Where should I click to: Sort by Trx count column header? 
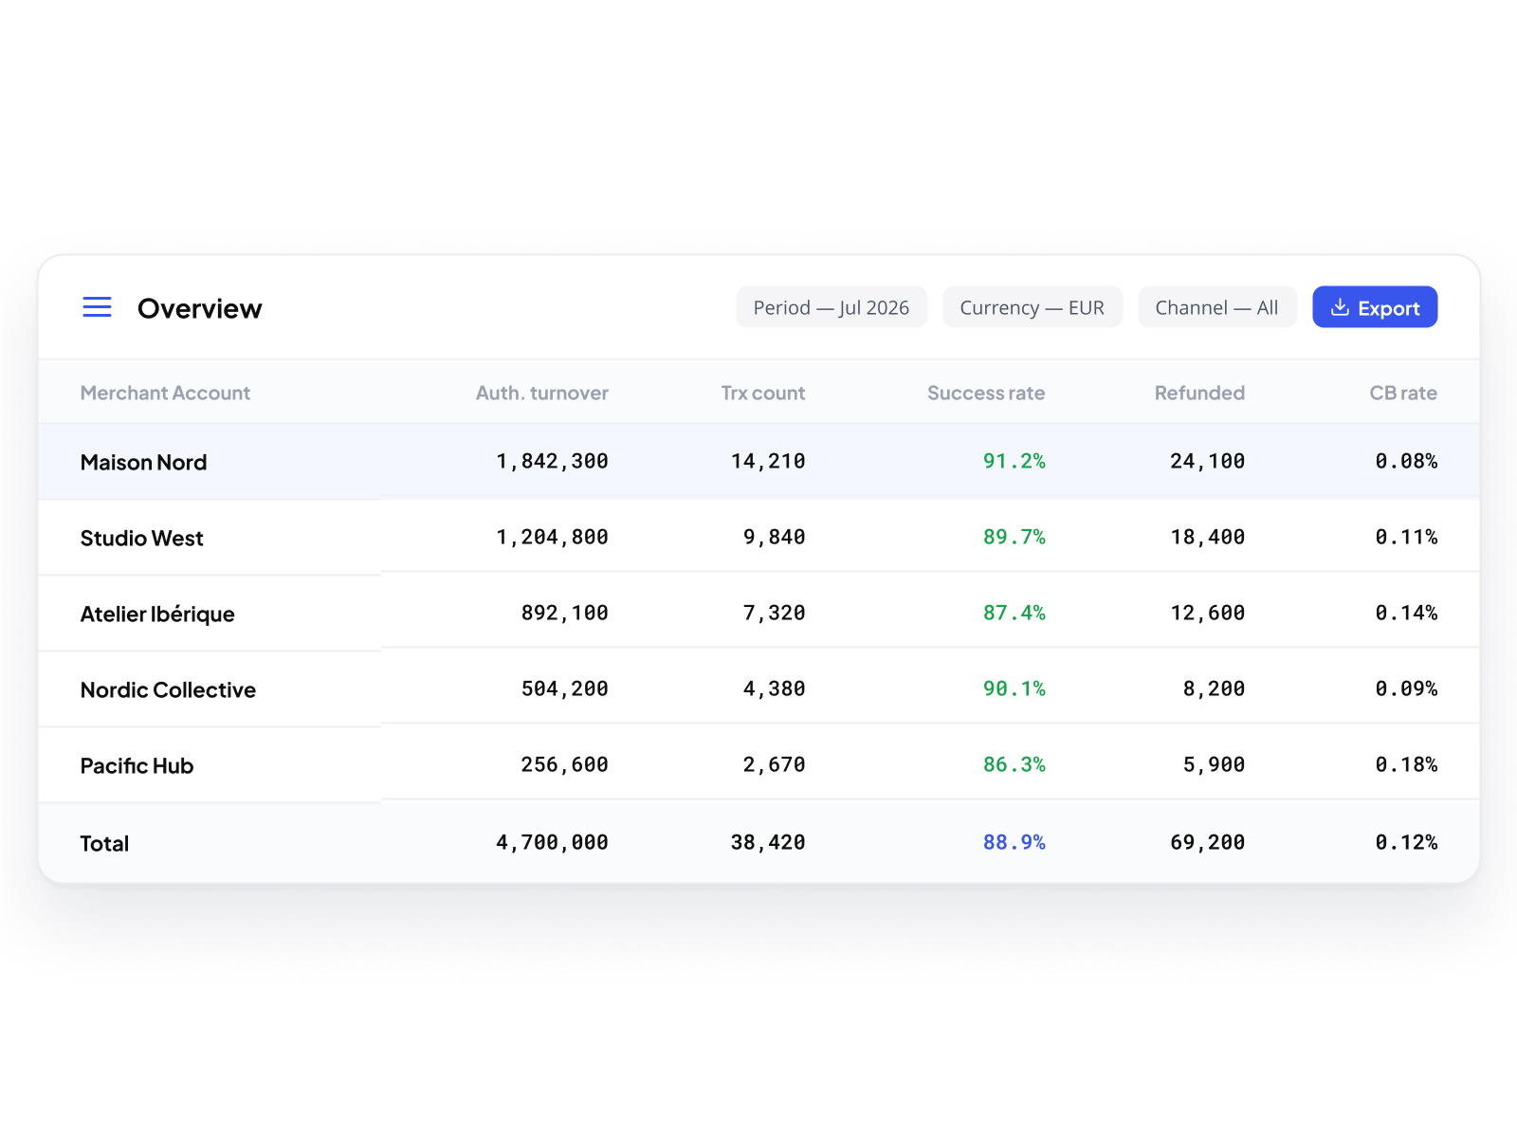(x=763, y=393)
